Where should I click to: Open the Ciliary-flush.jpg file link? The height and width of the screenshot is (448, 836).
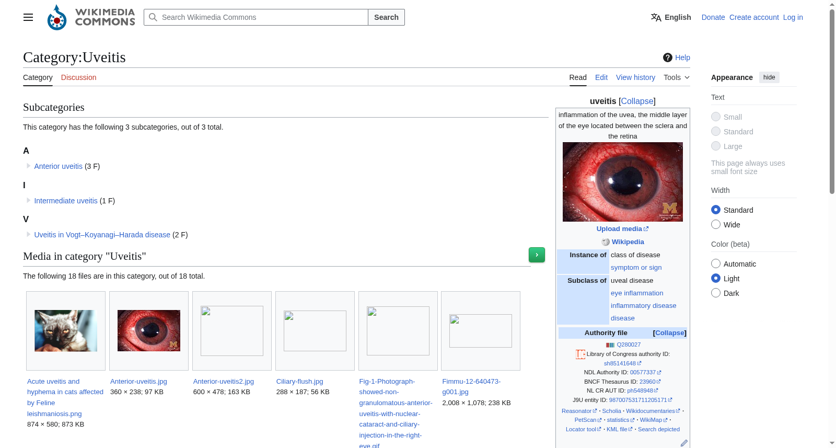299,382
